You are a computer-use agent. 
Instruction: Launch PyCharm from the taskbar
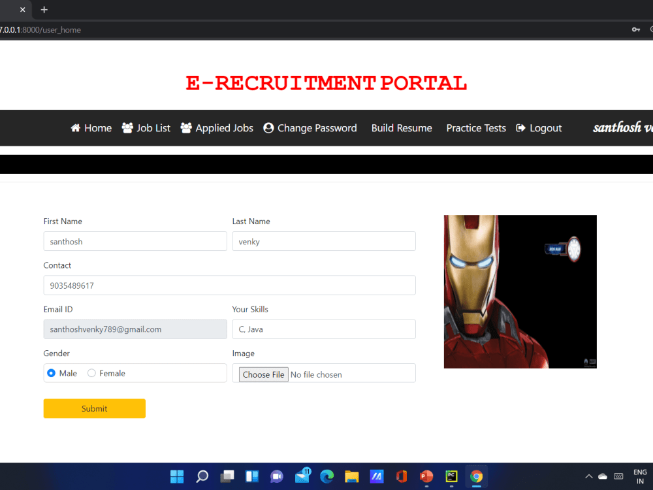451,476
